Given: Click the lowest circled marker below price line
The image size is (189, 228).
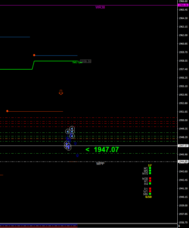Looking at the screenshot, I should [69, 148].
